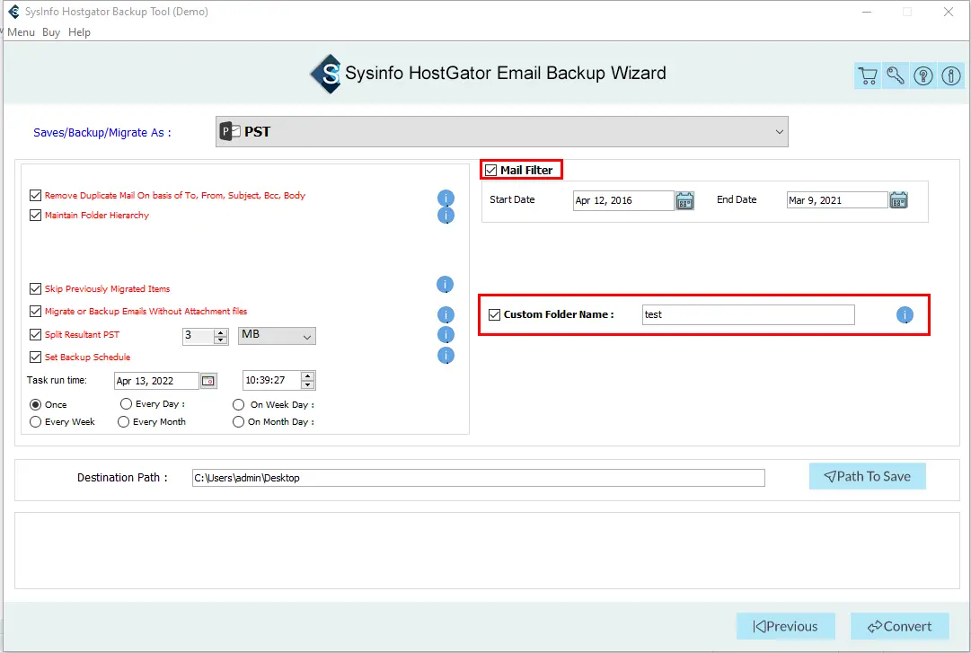Click the shopping cart buy icon

click(867, 76)
